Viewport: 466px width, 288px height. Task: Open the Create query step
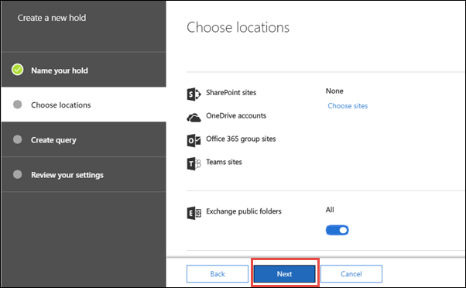(x=84, y=139)
